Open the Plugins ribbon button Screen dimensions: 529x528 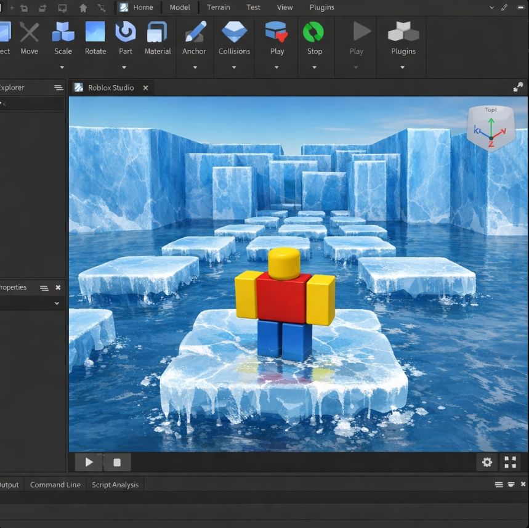tap(403, 38)
